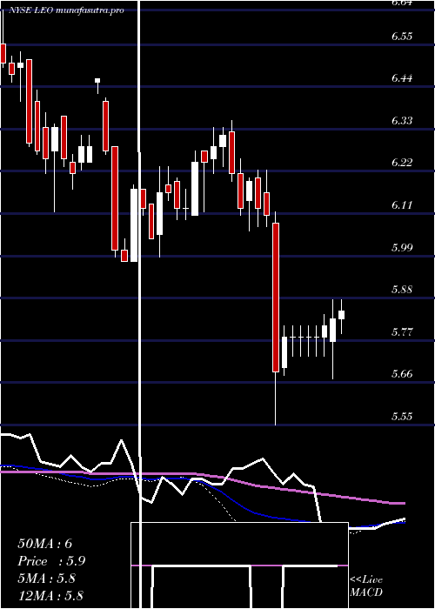Click the 'Price : 5.9' legend text
Image resolution: width=435 pixels, height=609 pixels.
click(x=51, y=561)
